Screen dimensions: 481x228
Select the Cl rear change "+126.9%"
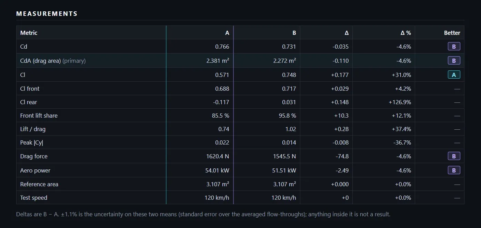click(x=400, y=102)
